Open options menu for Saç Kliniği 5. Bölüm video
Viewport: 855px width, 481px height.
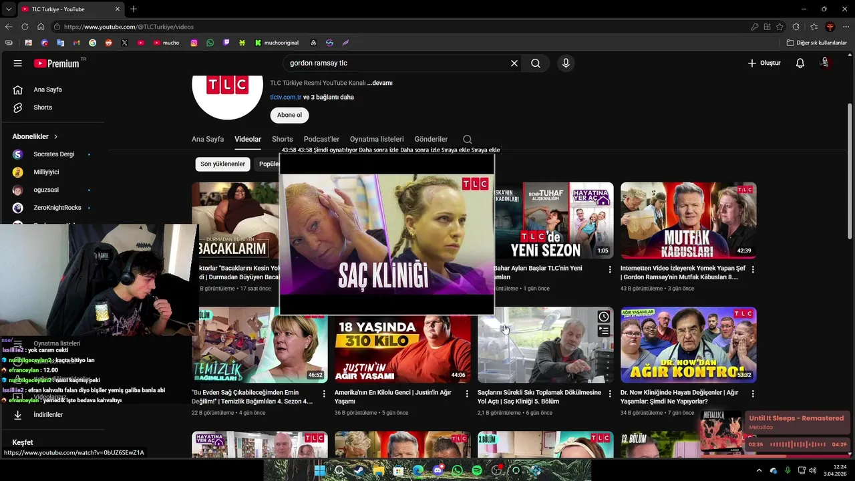[609, 394]
